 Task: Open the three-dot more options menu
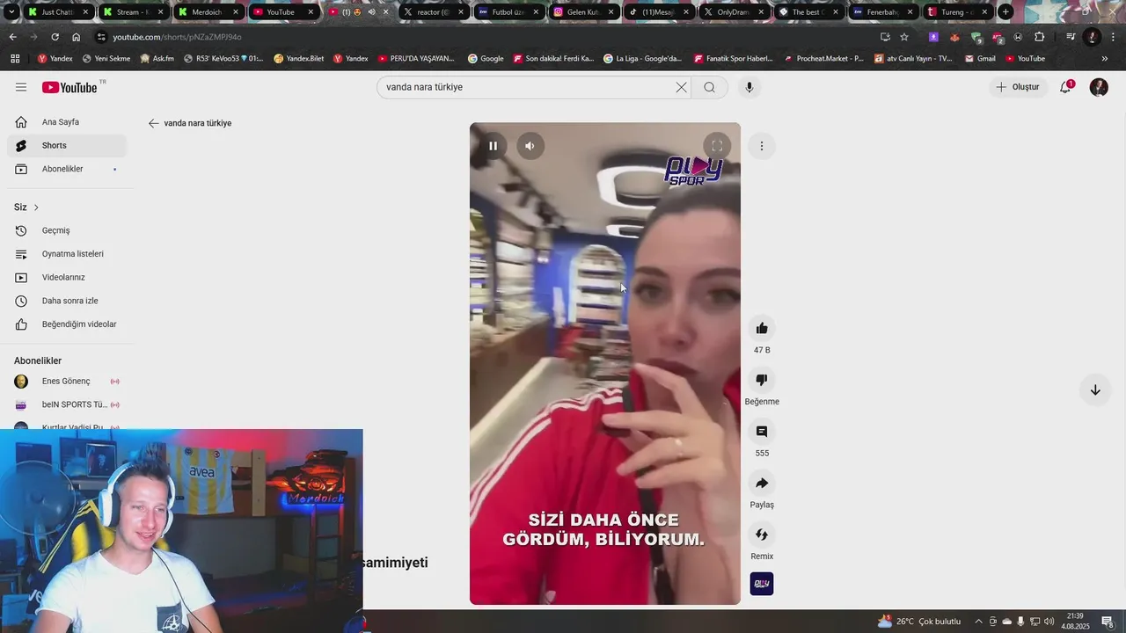coord(762,146)
